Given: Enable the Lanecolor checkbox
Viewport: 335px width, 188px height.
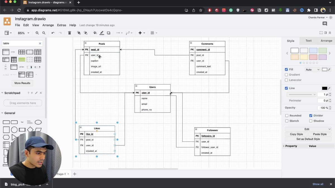Looking at the screenshot, I should (x=286, y=80).
